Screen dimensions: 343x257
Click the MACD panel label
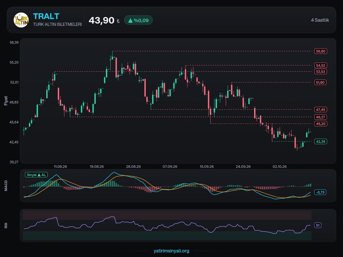[x=6, y=186]
